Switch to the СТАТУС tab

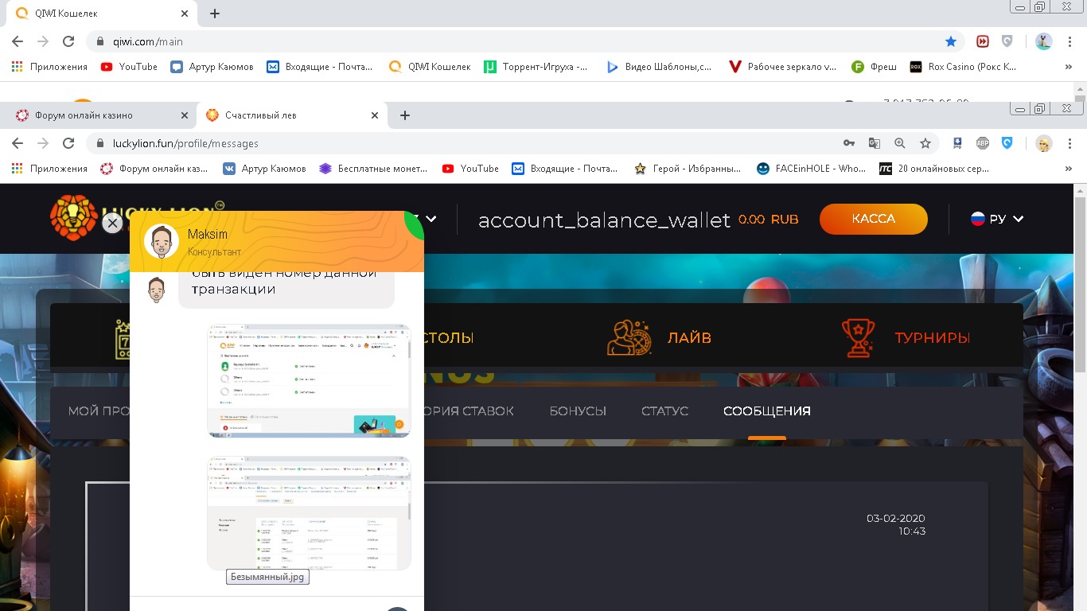click(664, 411)
